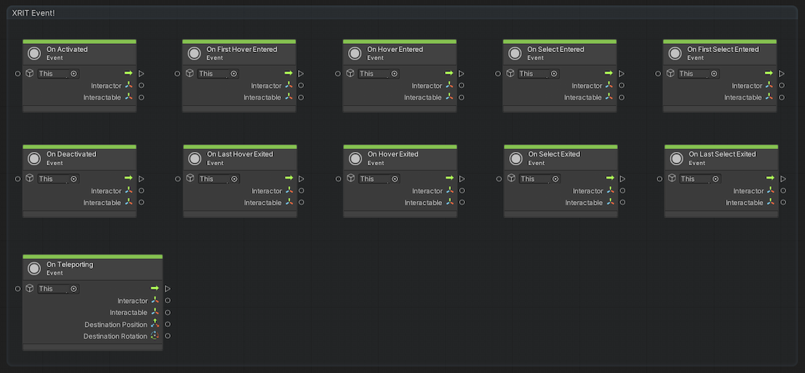
Task: Click the cube object icon on On Last Hover Exited
Action: pyautogui.click(x=190, y=179)
